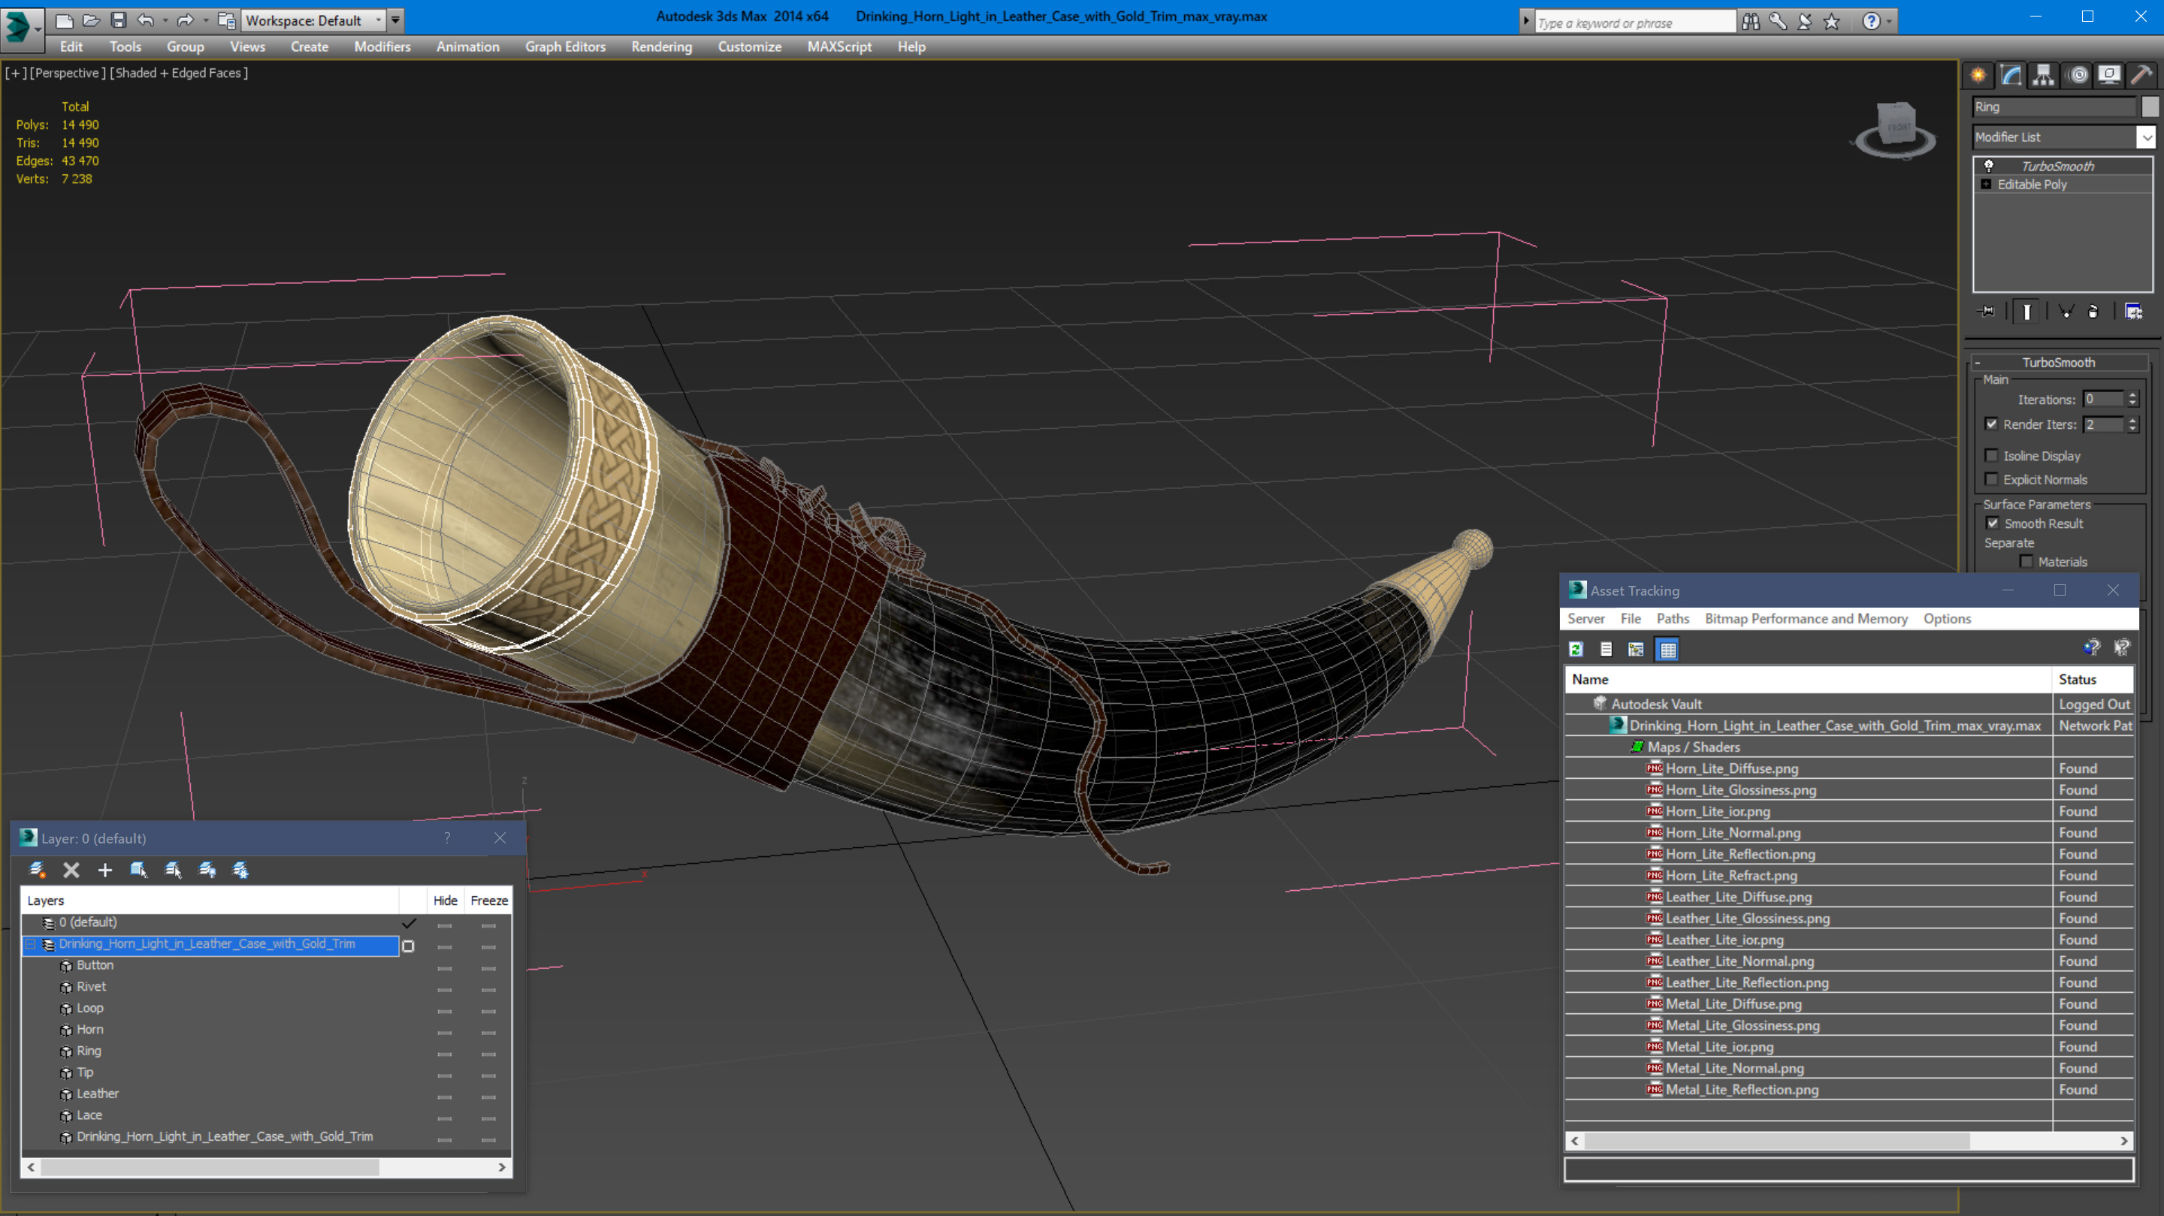
Task: Click the Hide column header in Layer window
Action: click(x=444, y=901)
